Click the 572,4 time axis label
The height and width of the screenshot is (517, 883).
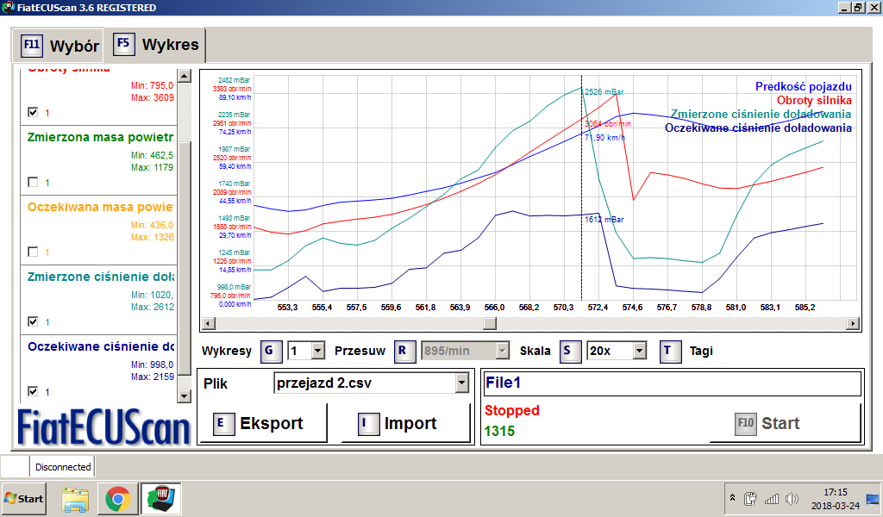coord(598,307)
